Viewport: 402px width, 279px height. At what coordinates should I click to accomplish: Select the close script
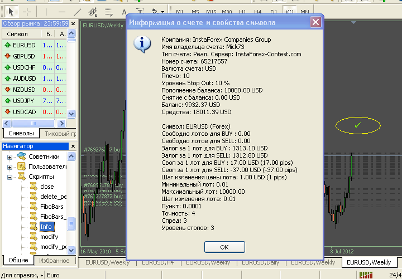[x=47, y=187]
